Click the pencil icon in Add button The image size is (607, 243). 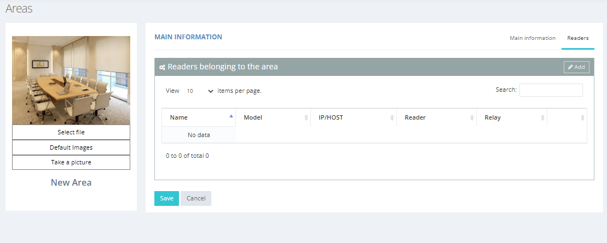coord(570,67)
